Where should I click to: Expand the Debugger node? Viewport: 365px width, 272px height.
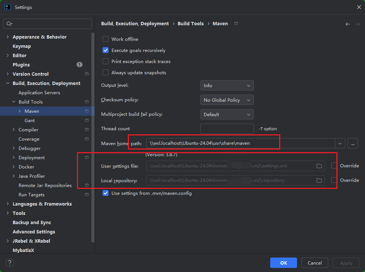[14, 148]
